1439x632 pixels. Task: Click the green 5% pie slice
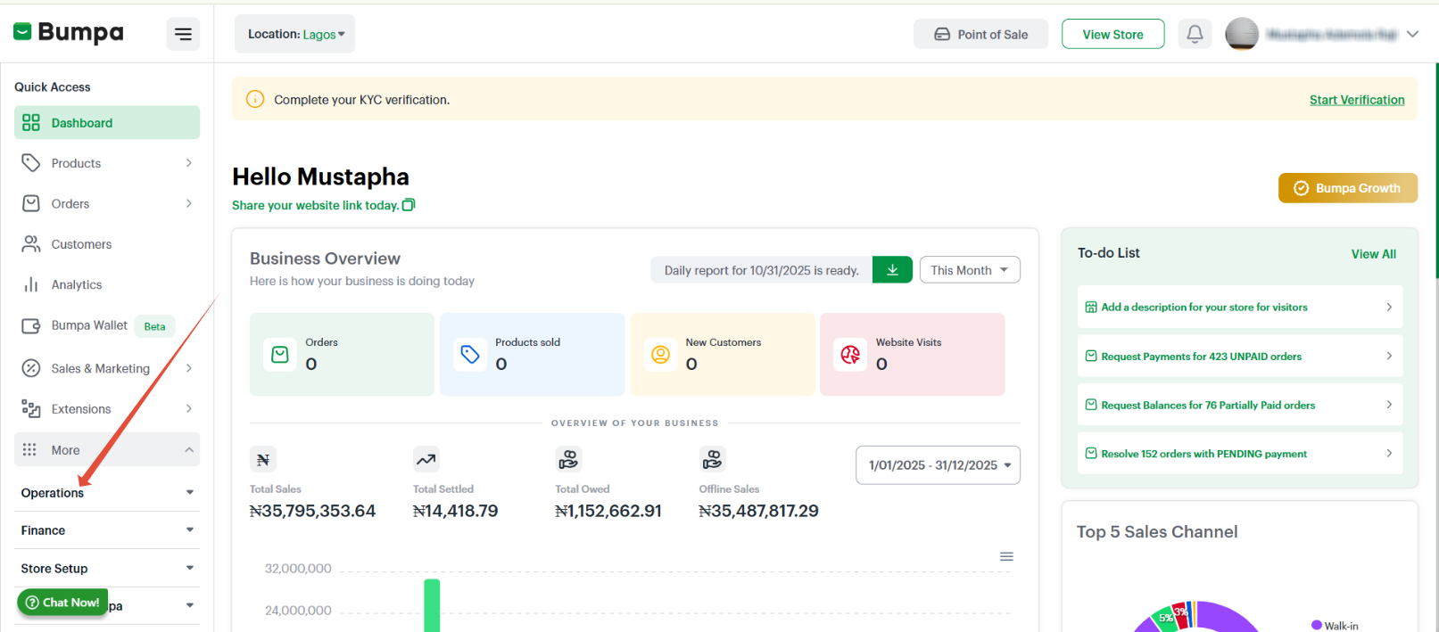coord(1164,619)
